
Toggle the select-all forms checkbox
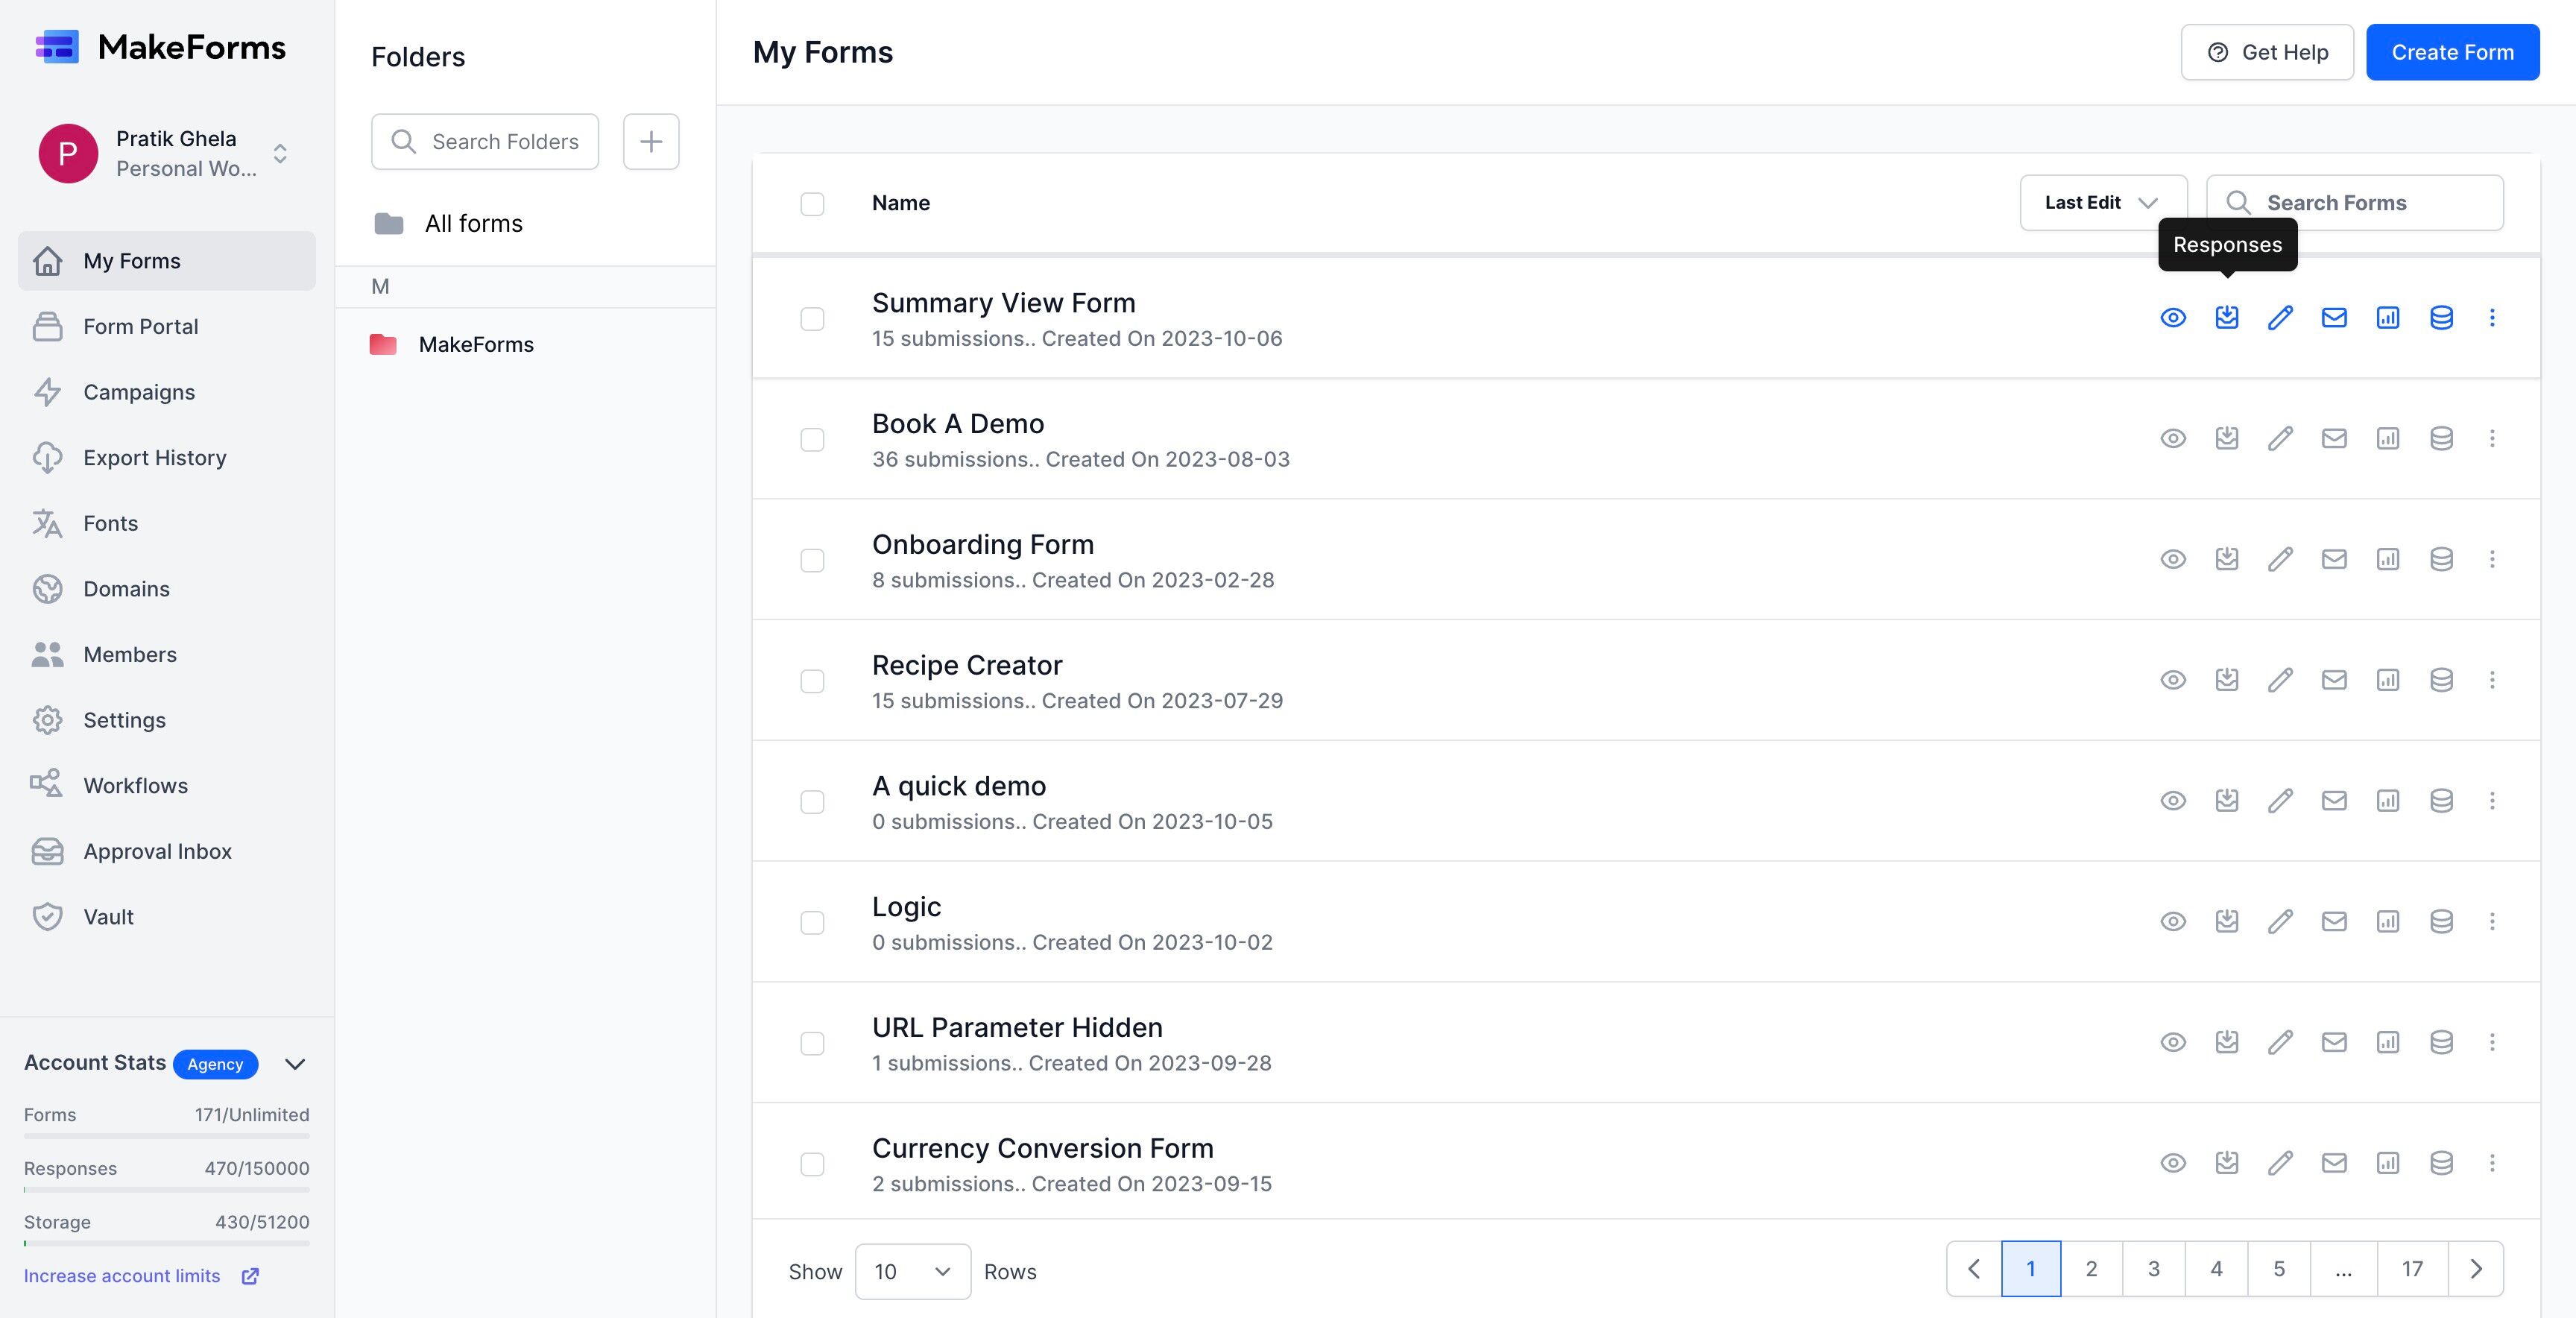[812, 204]
